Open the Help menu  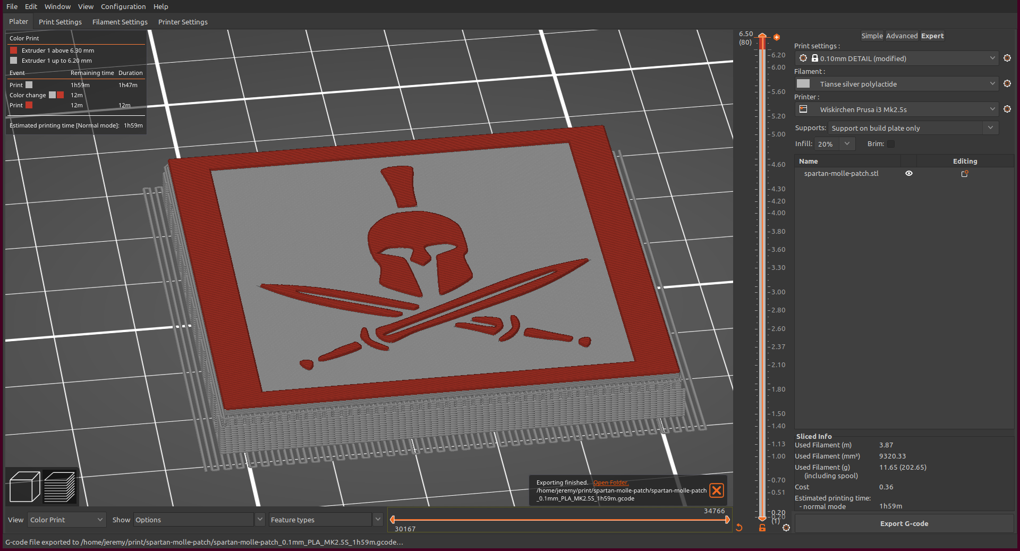tap(160, 6)
